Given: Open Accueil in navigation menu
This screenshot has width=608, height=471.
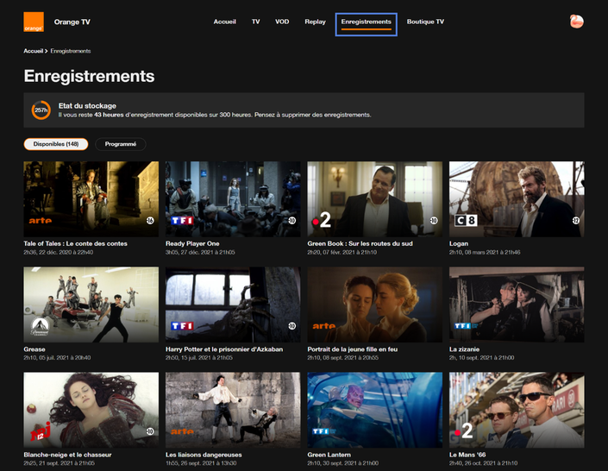Looking at the screenshot, I should (224, 22).
